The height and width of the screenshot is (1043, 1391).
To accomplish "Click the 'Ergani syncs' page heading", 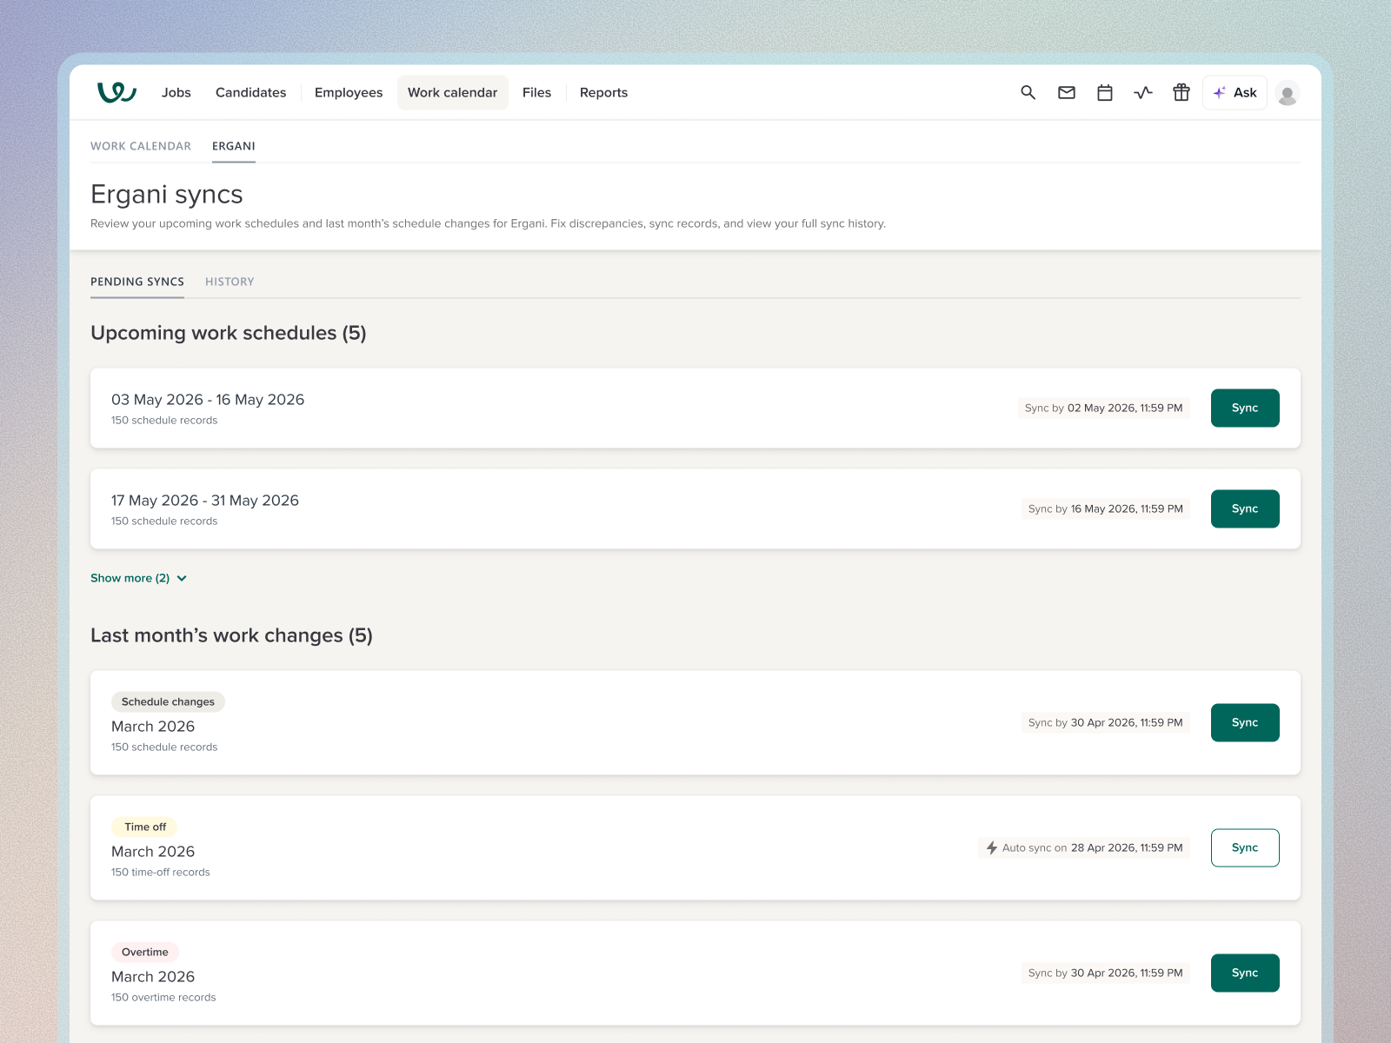I will (167, 195).
